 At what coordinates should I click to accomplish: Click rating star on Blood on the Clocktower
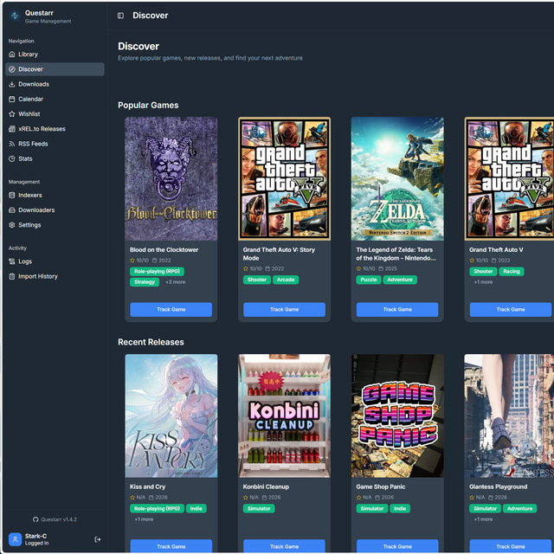(132, 261)
